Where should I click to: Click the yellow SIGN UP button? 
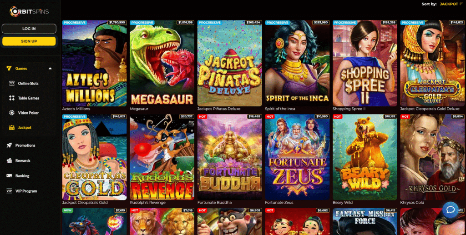[x=29, y=41]
